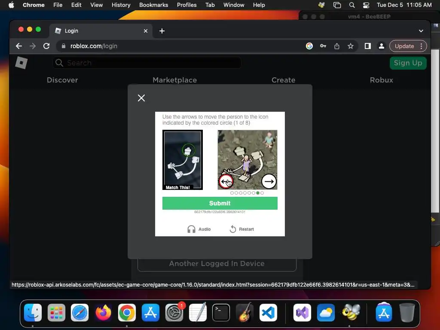This screenshot has width=440, height=330.
Task: Open Launchpad from the dock
Action: tap(56, 313)
